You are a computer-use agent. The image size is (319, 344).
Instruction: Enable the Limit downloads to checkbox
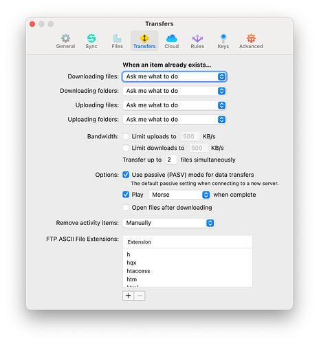click(126, 148)
